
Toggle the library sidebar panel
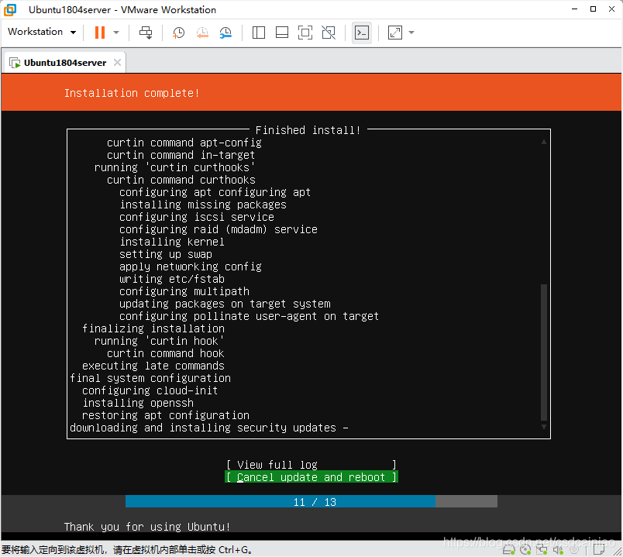point(259,33)
